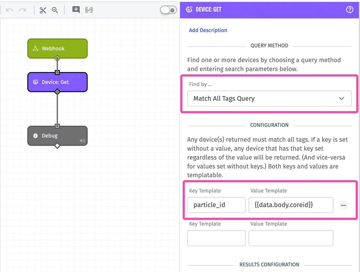Click the CONFIGURATION section heading
Viewport: 360px width, 272px height.
[269, 125]
